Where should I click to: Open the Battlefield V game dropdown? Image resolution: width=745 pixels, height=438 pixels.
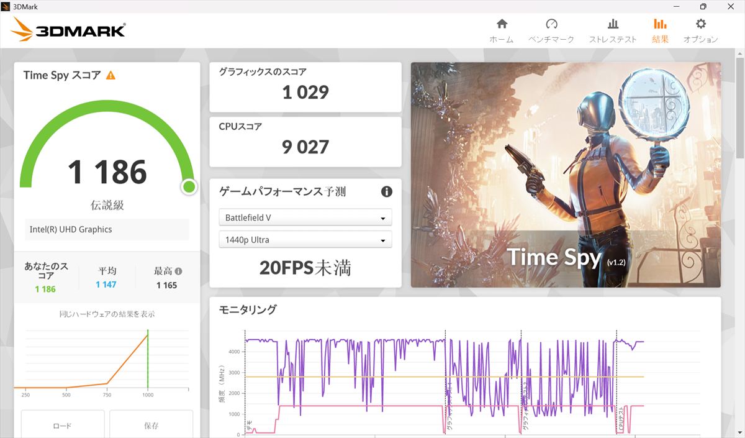pos(305,218)
